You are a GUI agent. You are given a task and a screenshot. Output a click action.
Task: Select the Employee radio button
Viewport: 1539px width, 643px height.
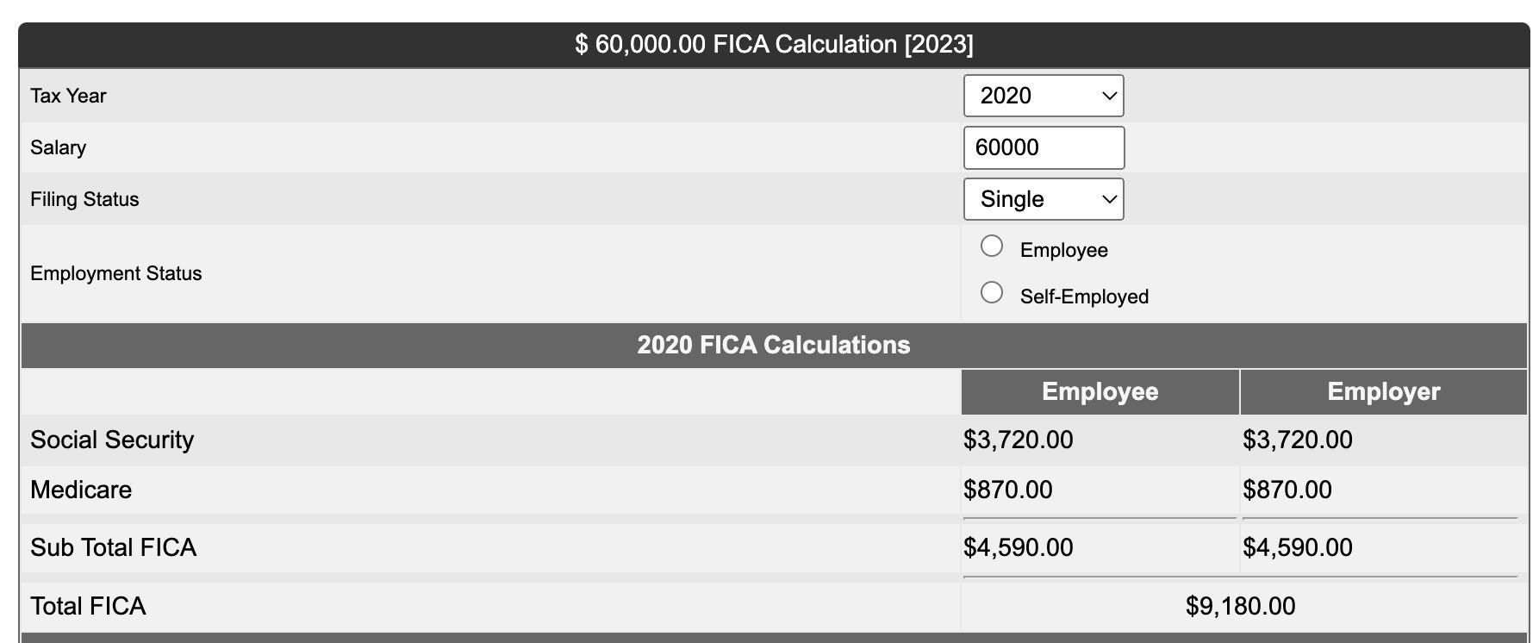point(992,247)
